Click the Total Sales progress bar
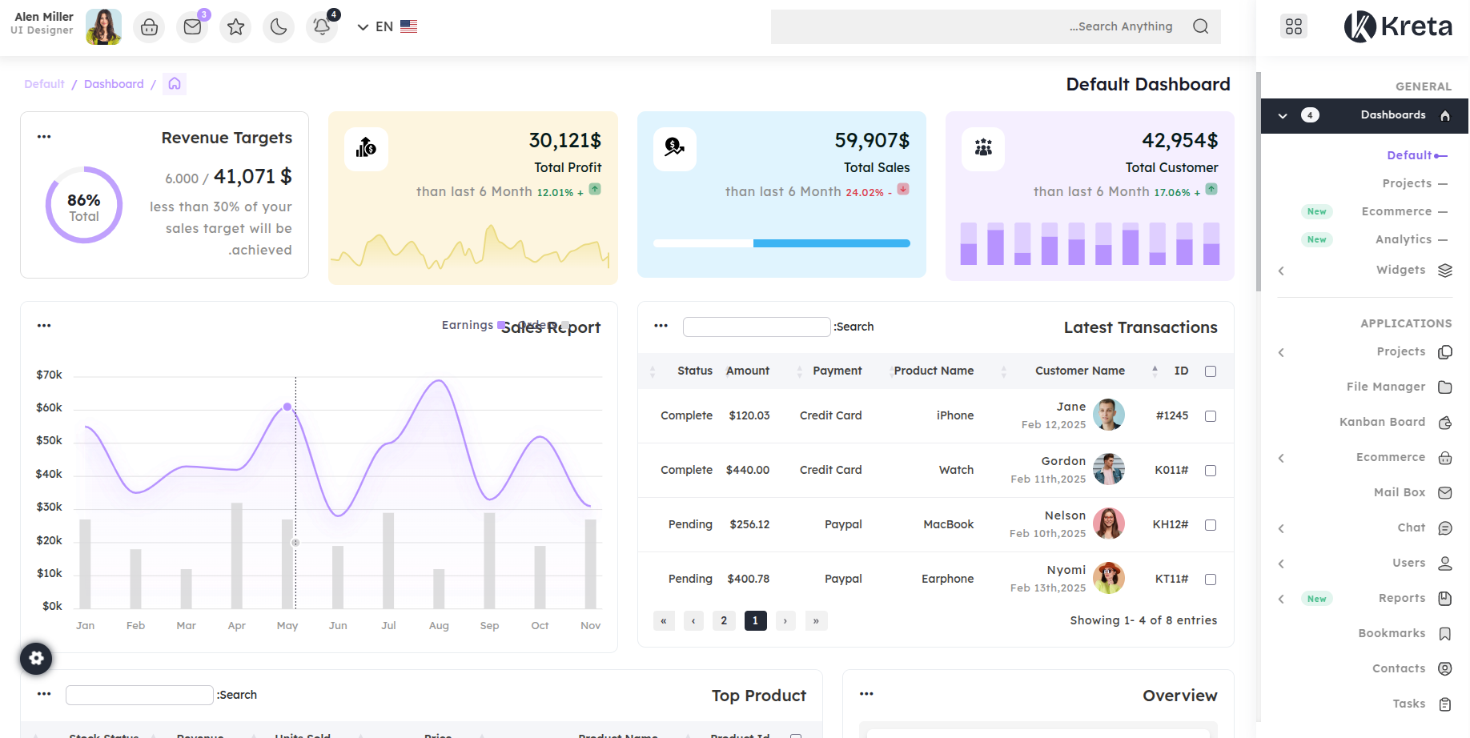The height and width of the screenshot is (738, 1470). tap(781, 243)
